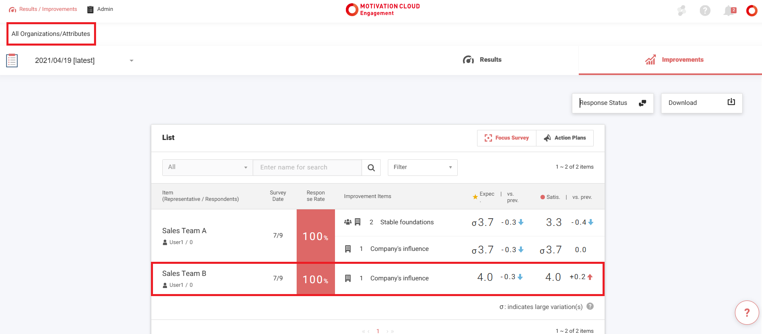The image size is (762, 334).
Task: Open the All category dropdown
Action: coord(207,167)
